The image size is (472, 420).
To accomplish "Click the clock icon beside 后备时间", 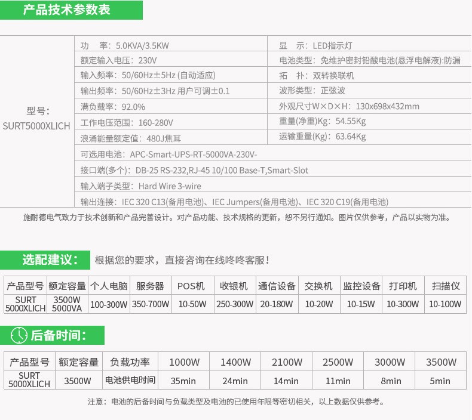I will tap(19, 335).
